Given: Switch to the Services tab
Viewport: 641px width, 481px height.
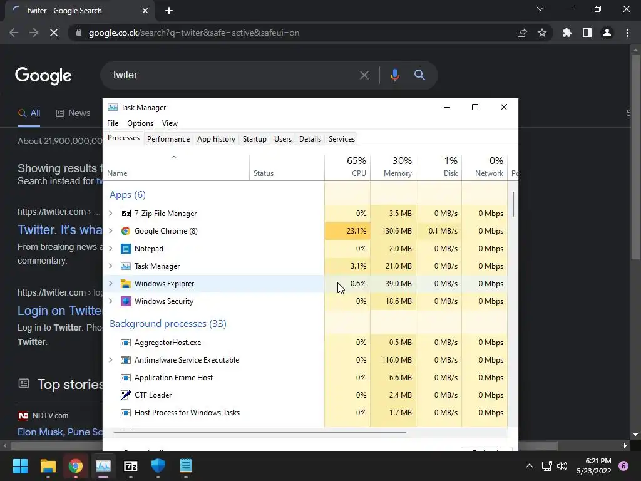Looking at the screenshot, I should 342,139.
